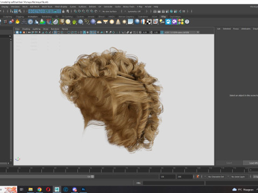Open the Renderer panel menu
This screenshot has height=193, width=258.
[x=55, y=29]
